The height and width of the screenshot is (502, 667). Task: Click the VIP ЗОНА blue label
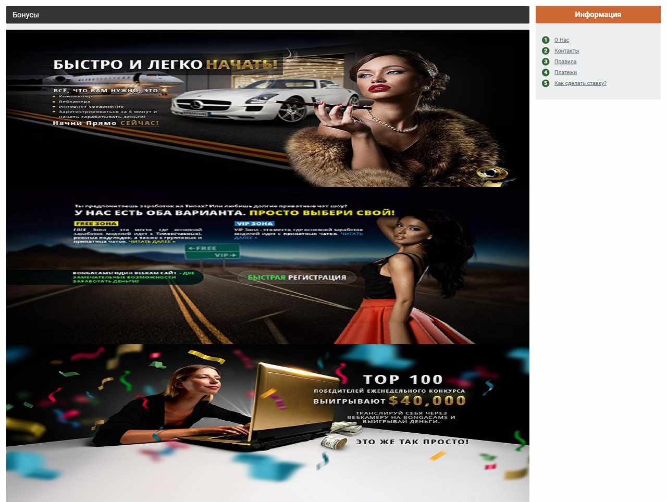254,223
